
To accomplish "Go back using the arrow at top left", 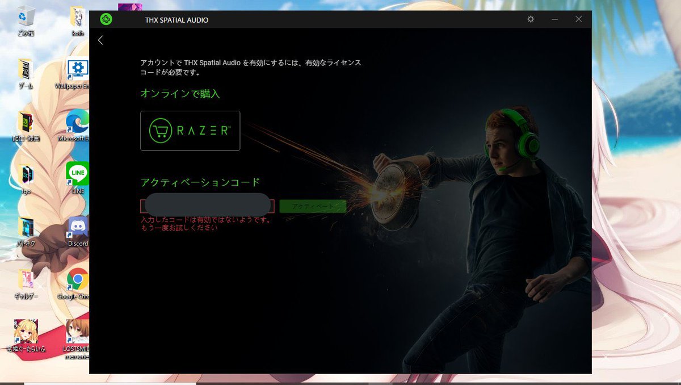I will point(100,40).
